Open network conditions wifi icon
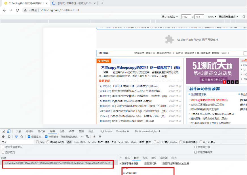 87,137
